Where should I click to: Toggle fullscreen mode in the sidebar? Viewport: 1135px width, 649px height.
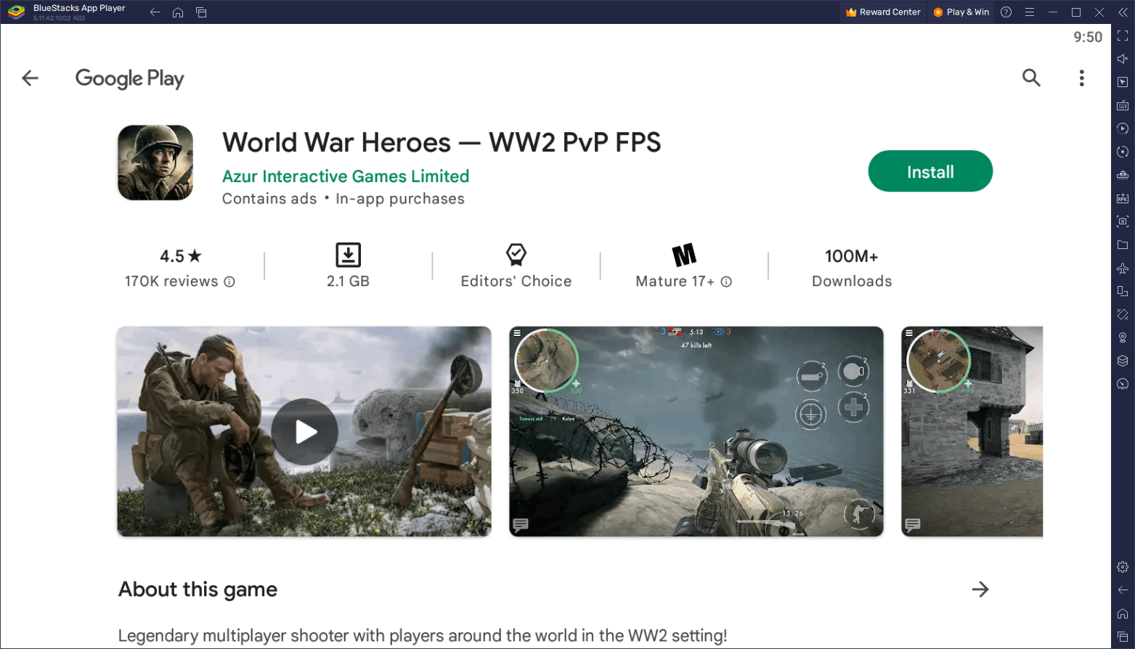coord(1123,36)
